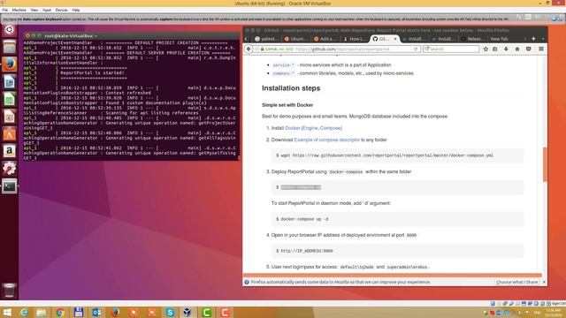This screenshot has width=566, height=318.
Task: Open Windows Start button on taskbar
Action: (7, 312)
